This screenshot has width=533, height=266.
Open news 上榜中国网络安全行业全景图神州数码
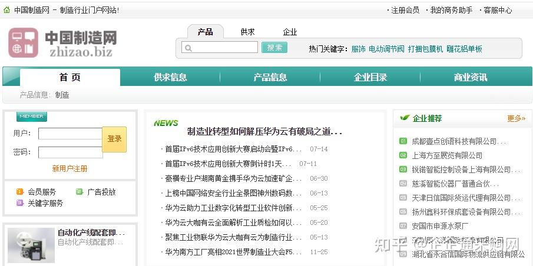[233, 193]
